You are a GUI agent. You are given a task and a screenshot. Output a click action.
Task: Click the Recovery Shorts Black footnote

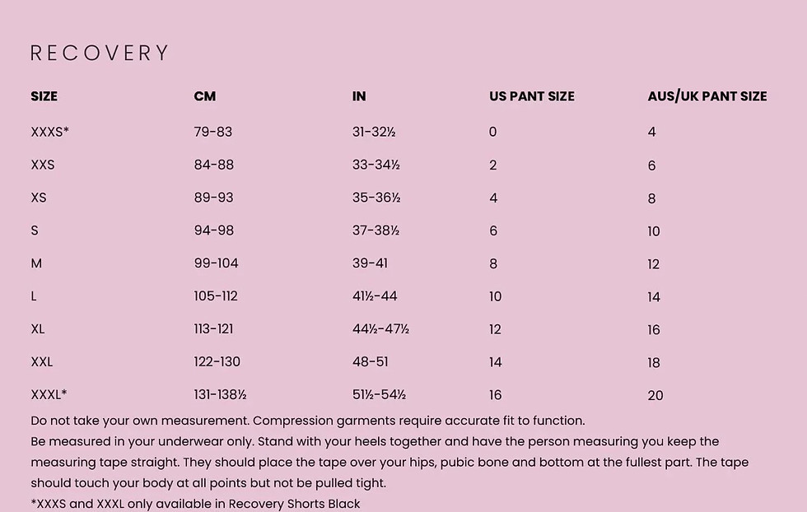(196, 504)
